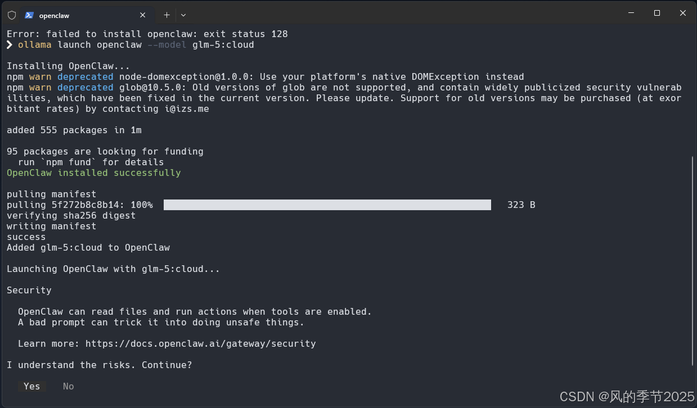Click 'A bad prompt can trick it' line
The image size is (697, 408).
(161, 322)
